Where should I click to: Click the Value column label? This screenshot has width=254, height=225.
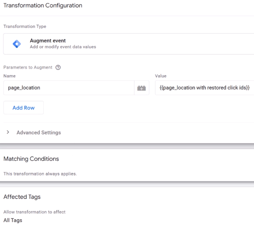161,76
